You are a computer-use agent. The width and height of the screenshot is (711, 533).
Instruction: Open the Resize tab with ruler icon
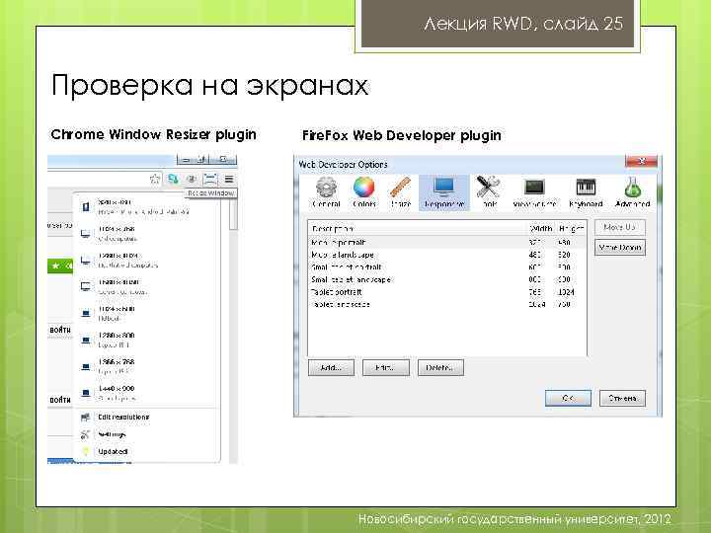pos(400,192)
